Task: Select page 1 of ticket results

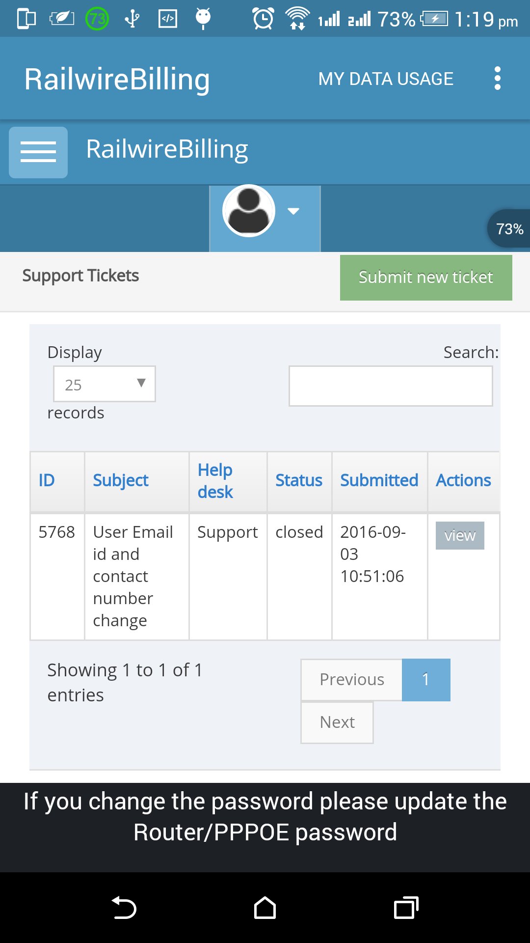Action: coord(426,679)
